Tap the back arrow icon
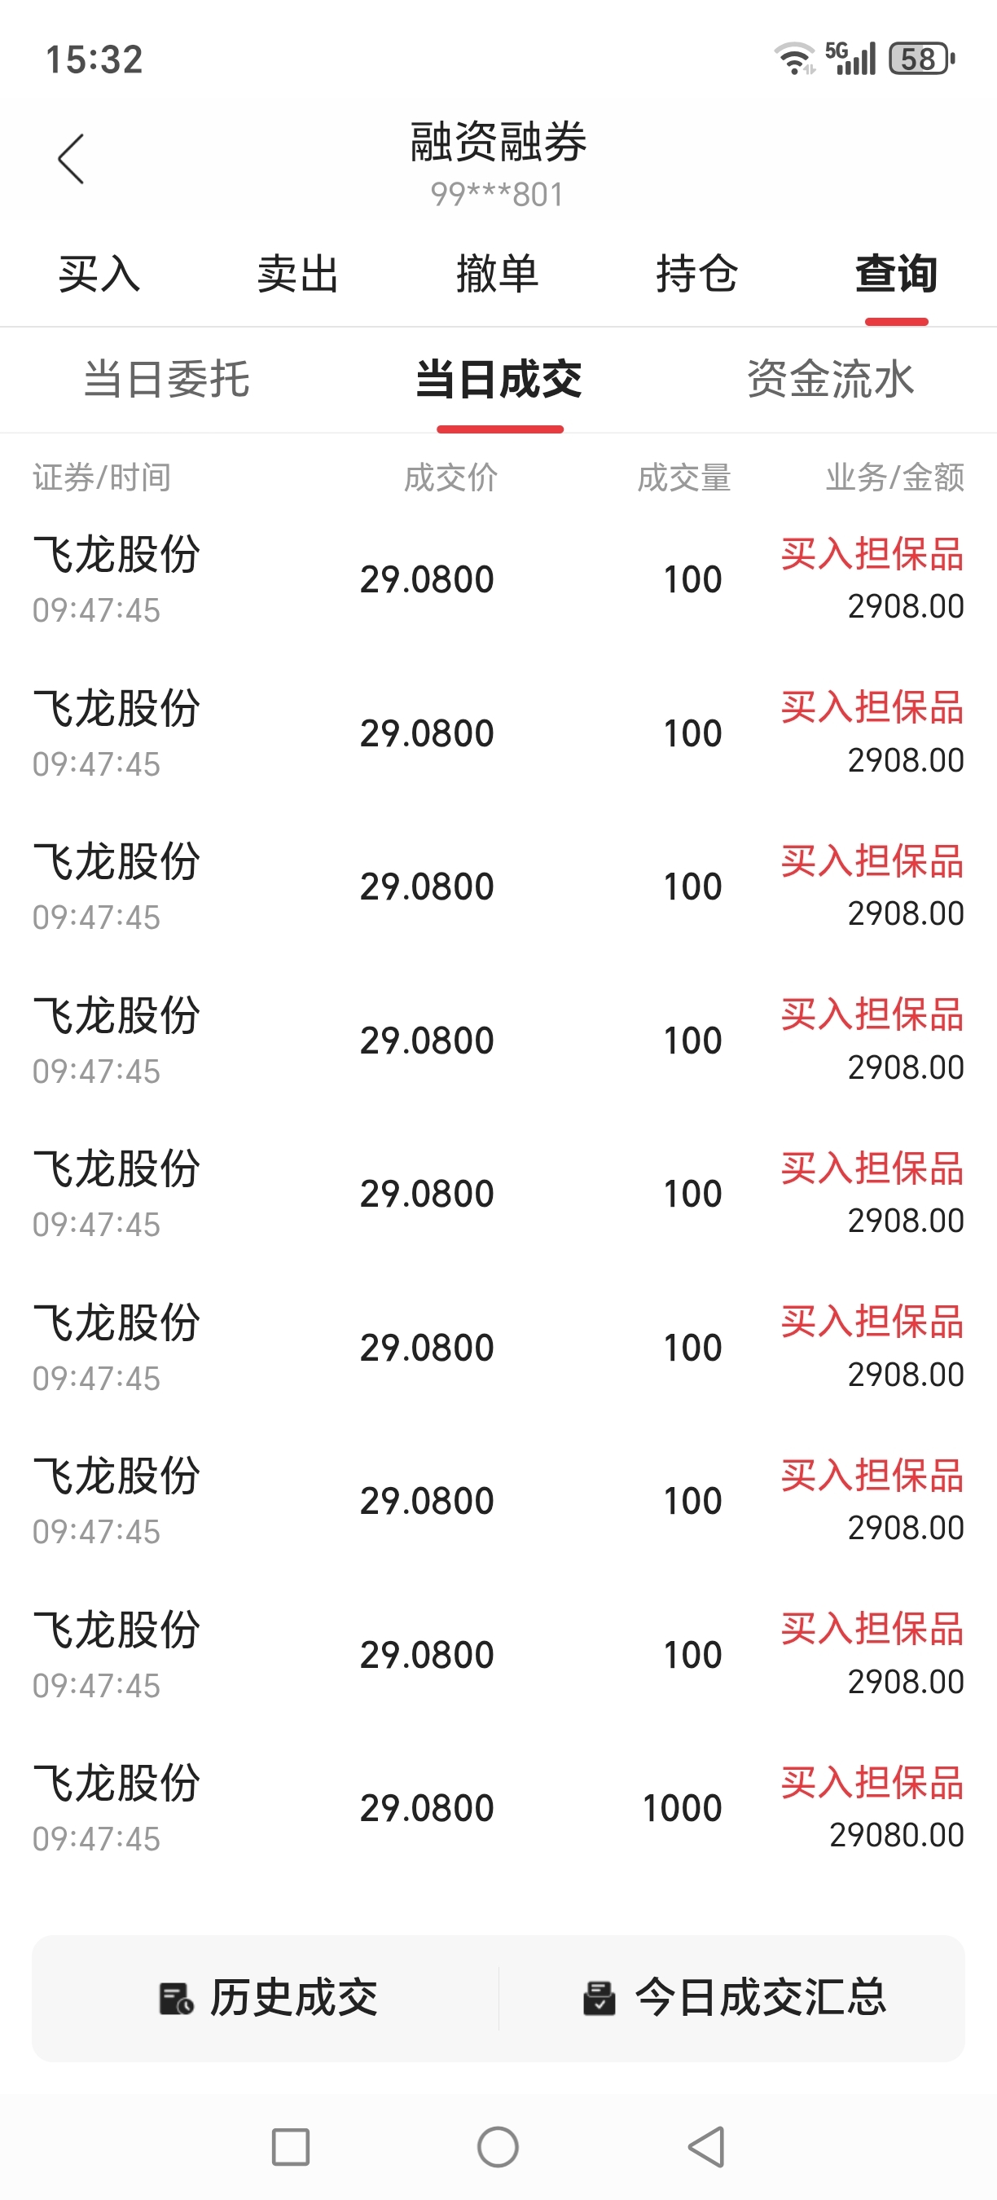The height and width of the screenshot is (2200, 997). 71,159
